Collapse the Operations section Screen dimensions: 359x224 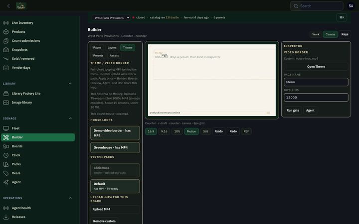coord(70,198)
